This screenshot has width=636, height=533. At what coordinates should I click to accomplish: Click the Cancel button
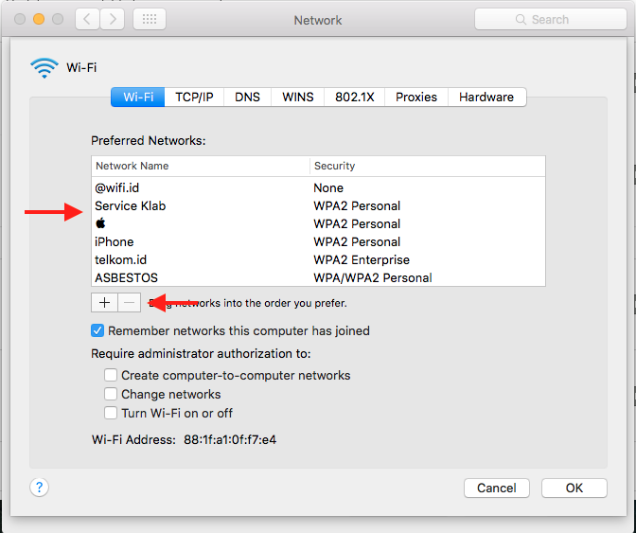pos(496,488)
